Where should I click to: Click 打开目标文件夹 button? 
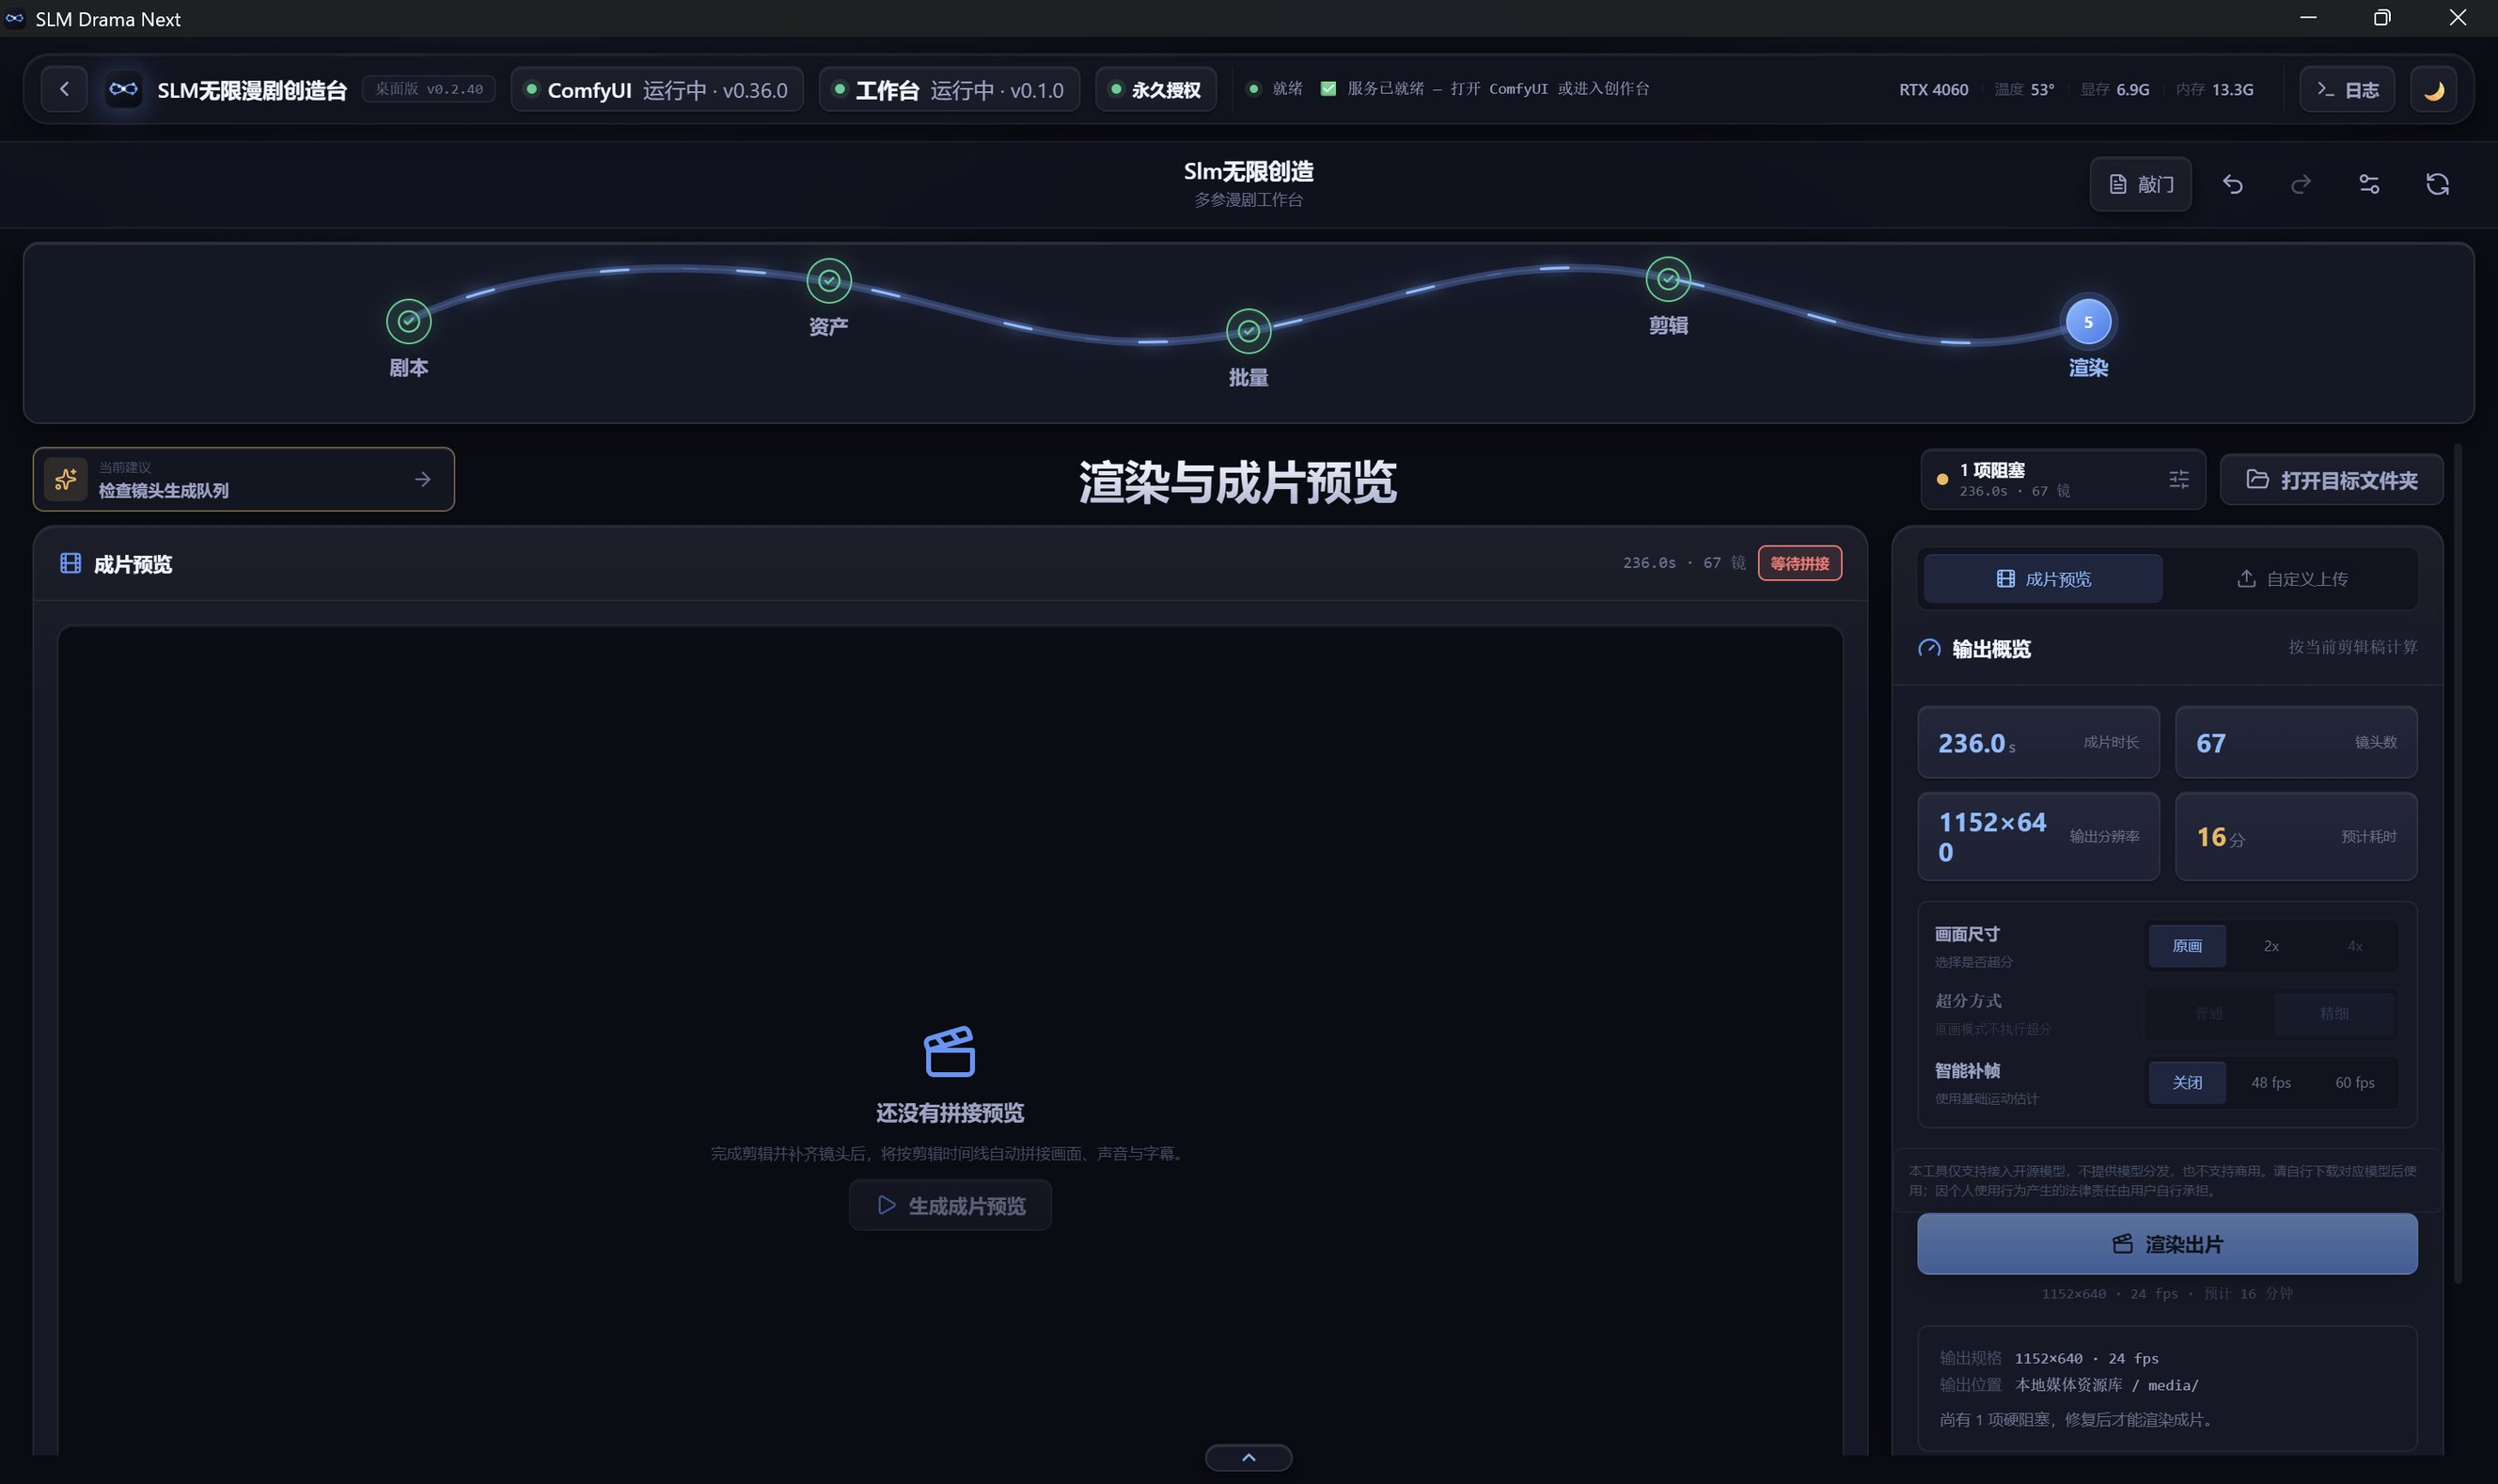[2331, 479]
